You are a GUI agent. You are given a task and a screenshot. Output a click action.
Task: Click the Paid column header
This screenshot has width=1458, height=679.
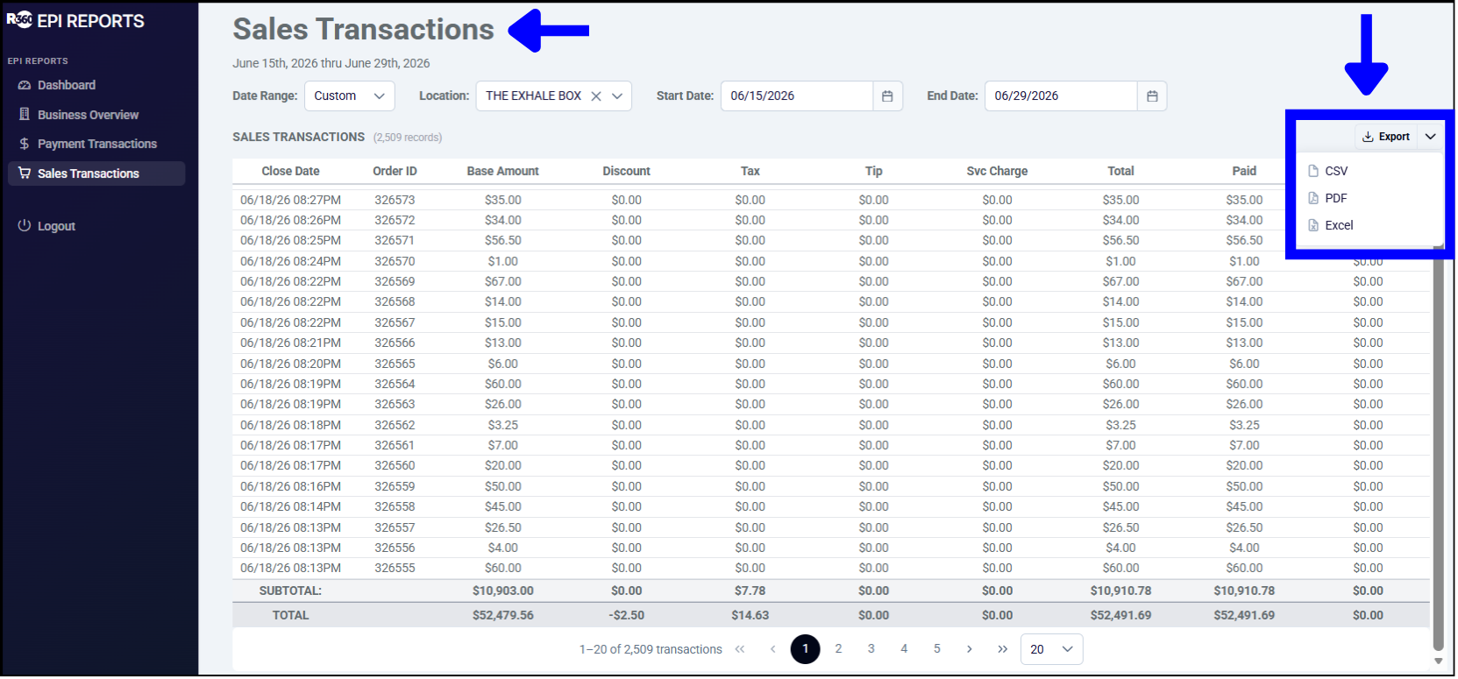click(x=1244, y=171)
